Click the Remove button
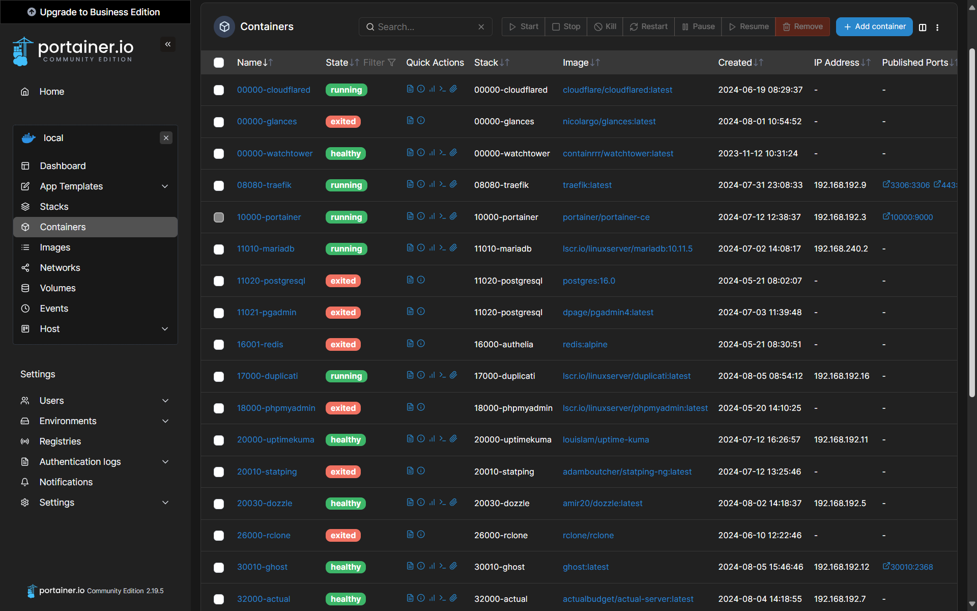This screenshot has width=977, height=611. (802, 26)
